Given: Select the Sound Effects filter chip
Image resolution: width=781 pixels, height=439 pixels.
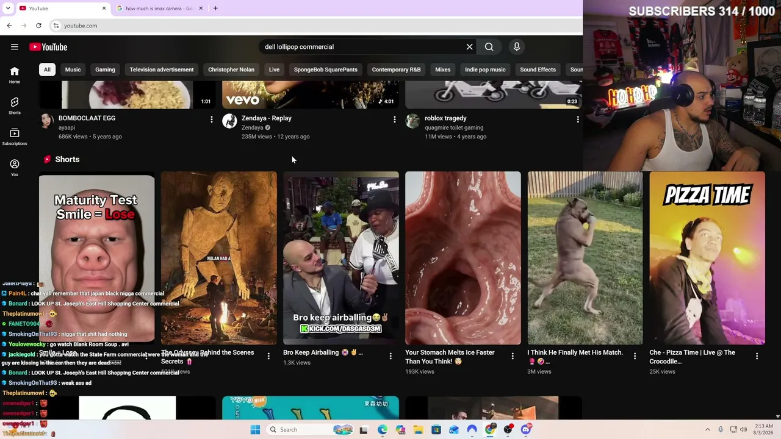Looking at the screenshot, I should (x=538, y=70).
